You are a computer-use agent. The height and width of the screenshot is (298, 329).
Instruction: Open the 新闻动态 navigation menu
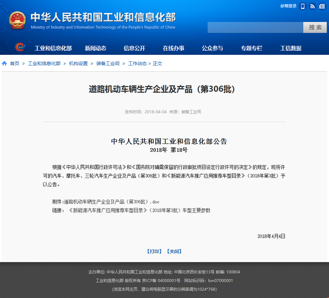pos(95,48)
